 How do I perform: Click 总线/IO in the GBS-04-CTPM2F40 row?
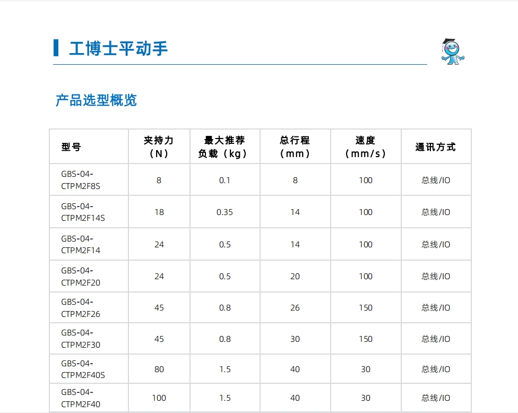(436, 398)
